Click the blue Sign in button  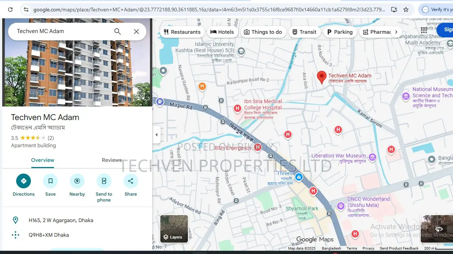coord(445,30)
